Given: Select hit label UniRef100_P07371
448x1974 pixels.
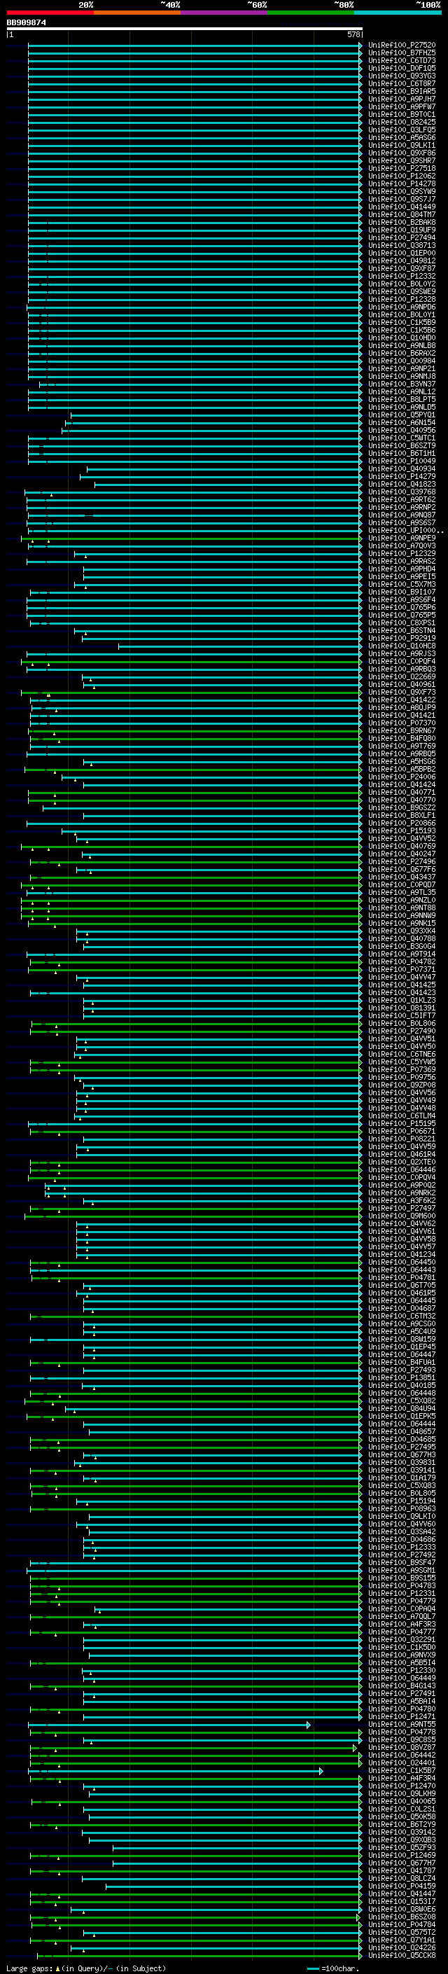Looking at the screenshot, I should (401, 970).
